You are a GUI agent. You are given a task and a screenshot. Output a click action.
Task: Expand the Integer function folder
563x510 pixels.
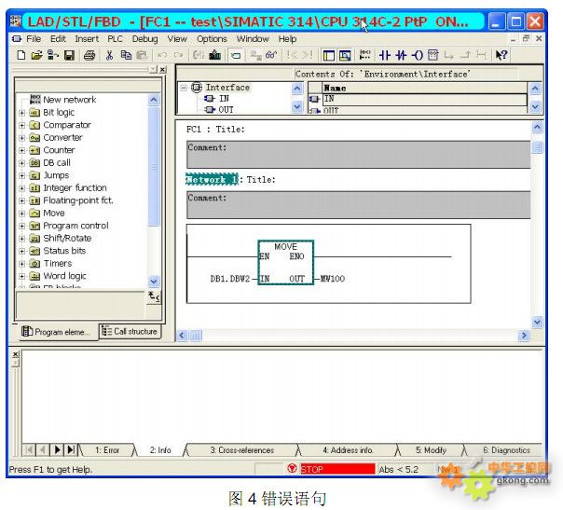click(21, 188)
